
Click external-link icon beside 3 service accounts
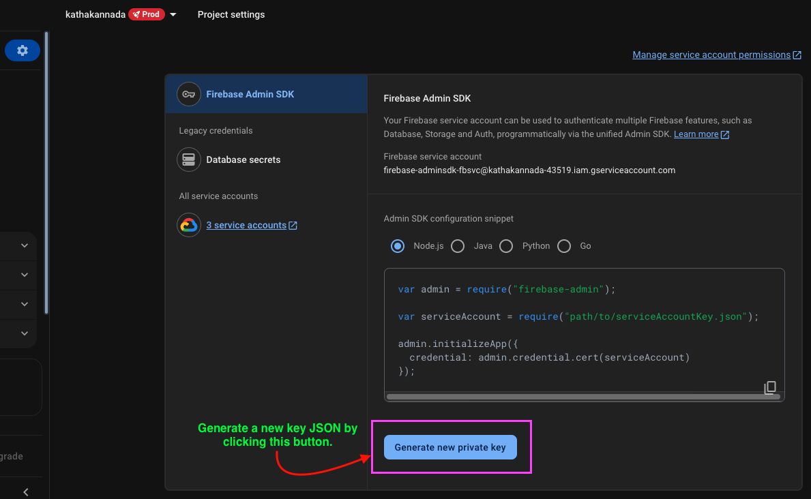coord(293,226)
